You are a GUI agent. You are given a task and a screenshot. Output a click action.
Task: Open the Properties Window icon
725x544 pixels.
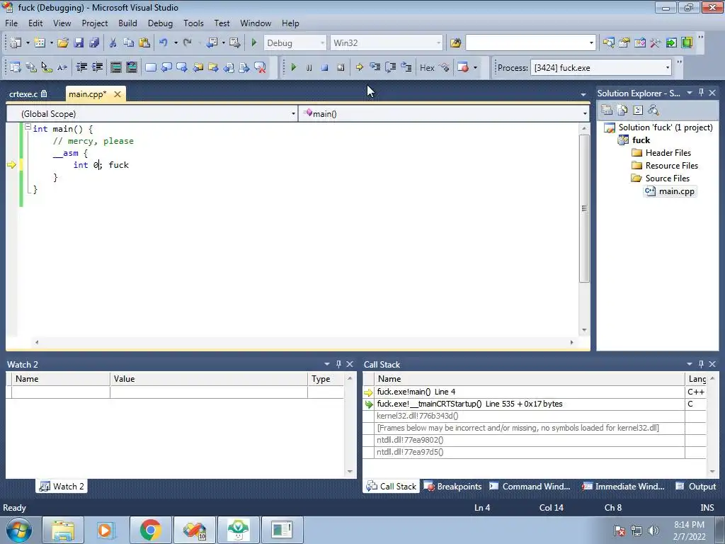624,42
